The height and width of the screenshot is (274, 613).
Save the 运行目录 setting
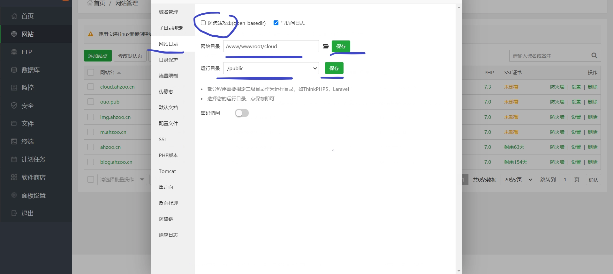(x=334, y=68)
